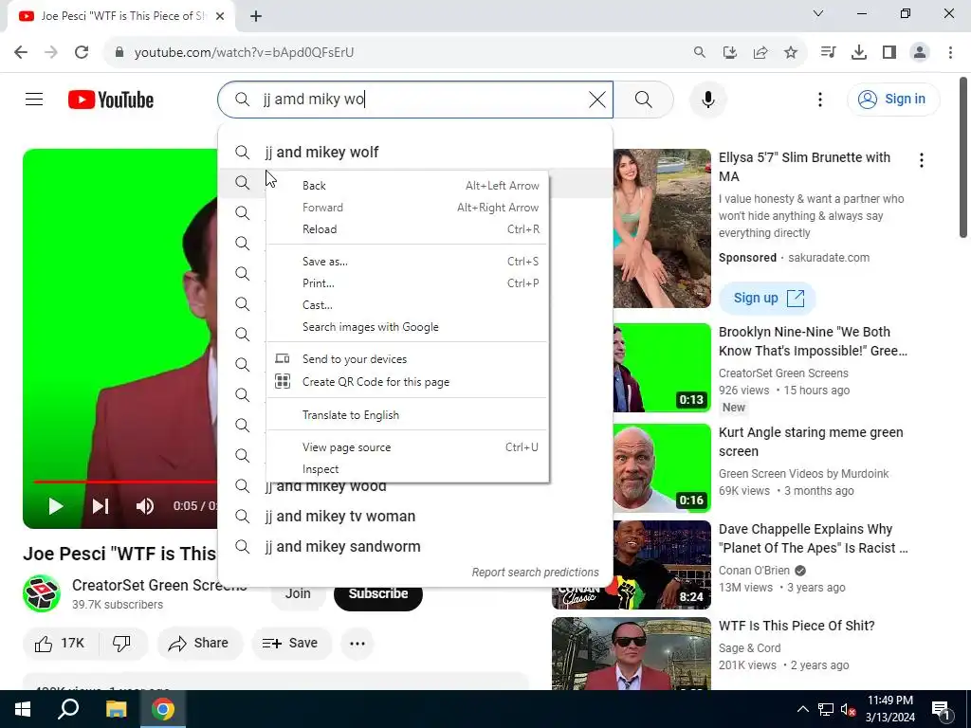Toggle the Chrome side panel
This screenshot has width=971, height=728.
(x=889, y=52)
